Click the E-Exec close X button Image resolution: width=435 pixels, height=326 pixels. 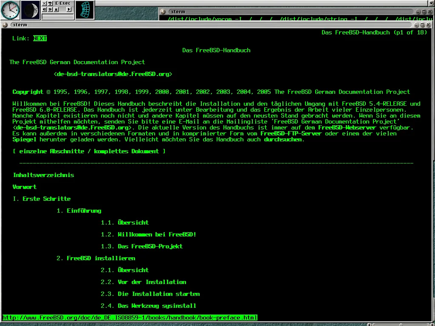[44, 3]
